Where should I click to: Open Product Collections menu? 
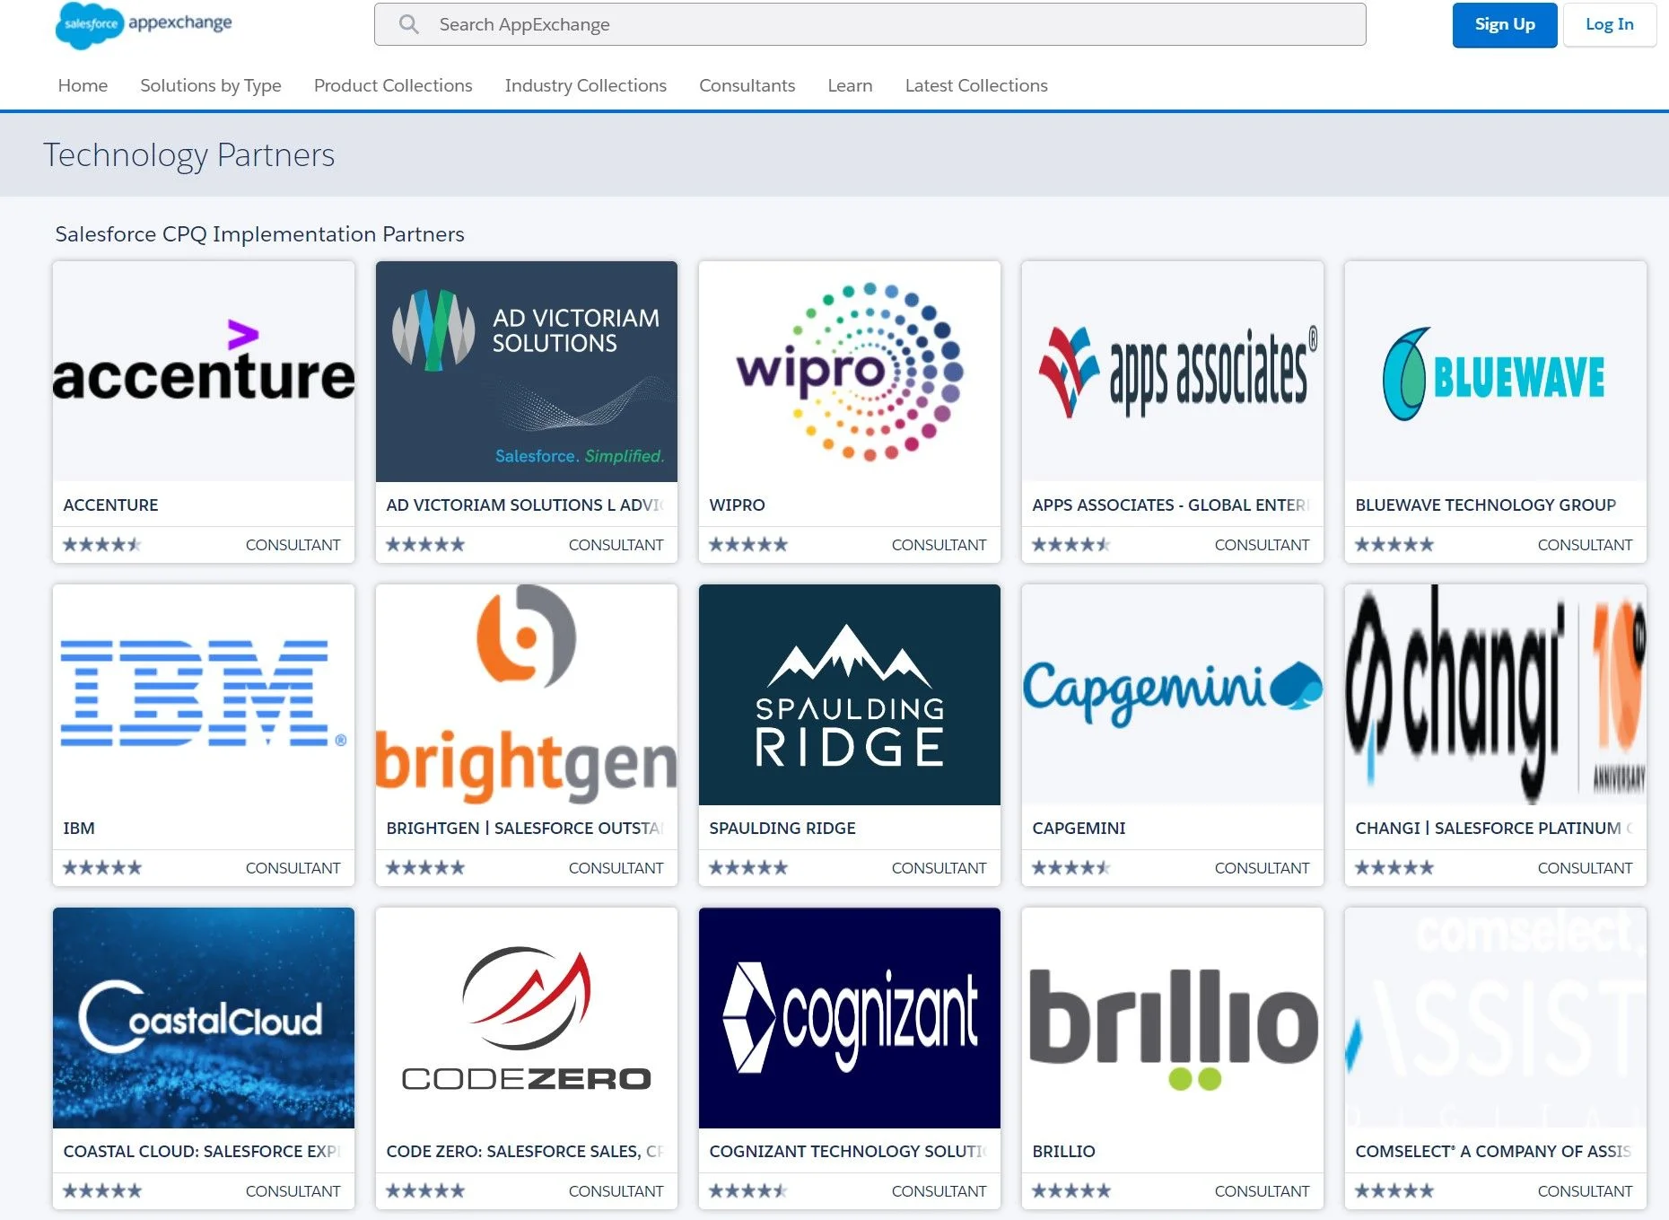pyautogui.click(x=393, y=85)
